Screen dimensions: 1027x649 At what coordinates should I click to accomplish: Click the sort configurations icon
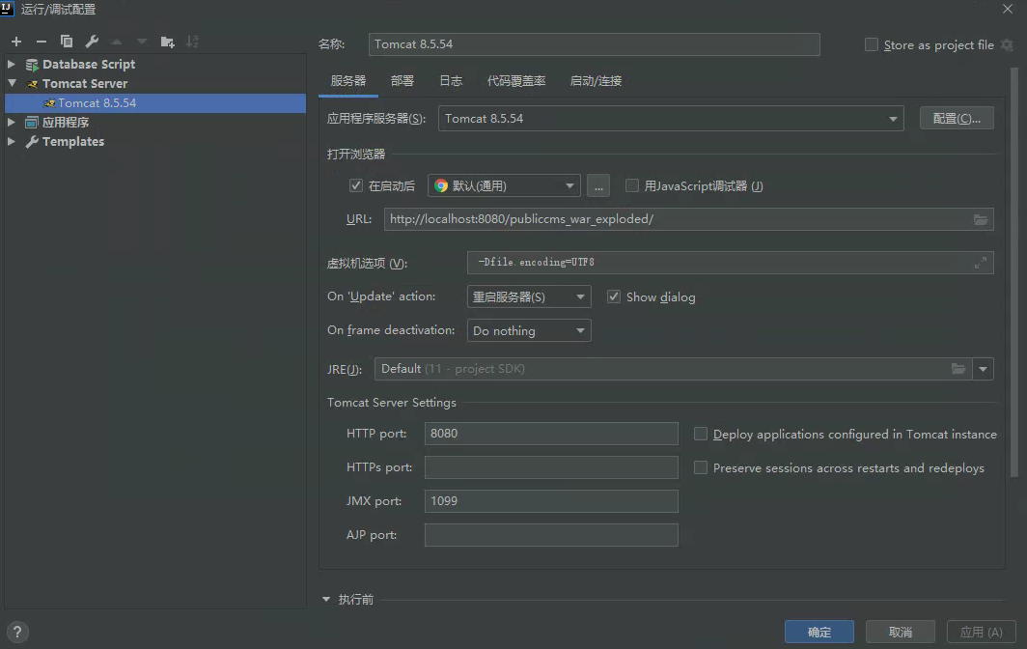192,42
